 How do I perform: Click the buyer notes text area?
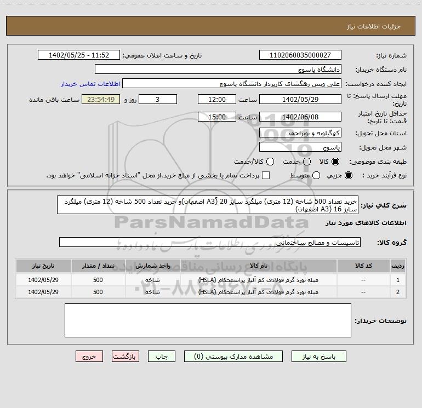[208, 320]
